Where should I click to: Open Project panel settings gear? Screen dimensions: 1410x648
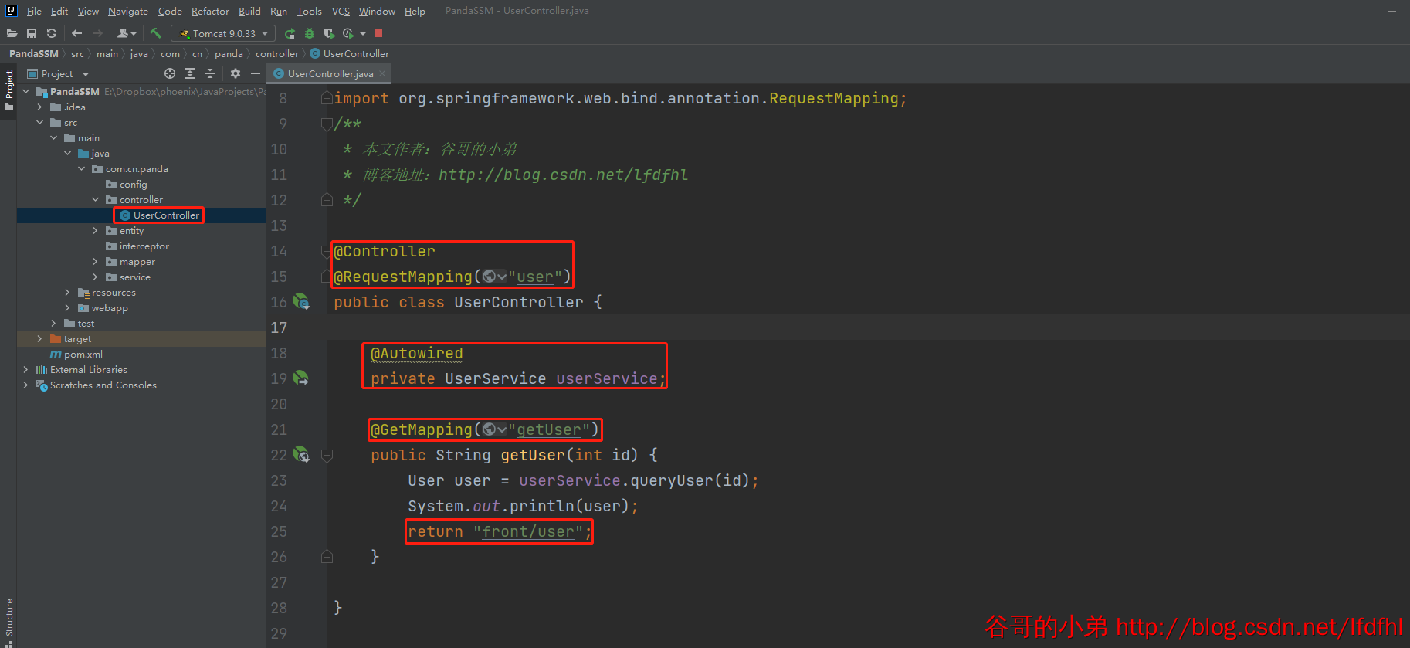236,73
